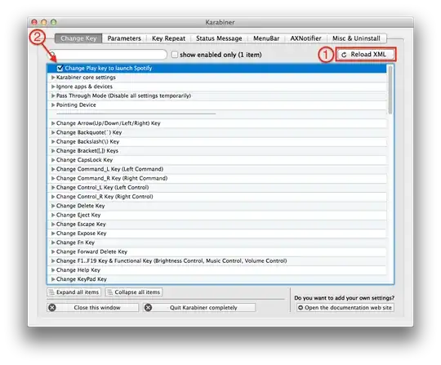Expand the Change Command_L Key group
Viewport: 441px width, 365px height.
(x=53, y=169)
